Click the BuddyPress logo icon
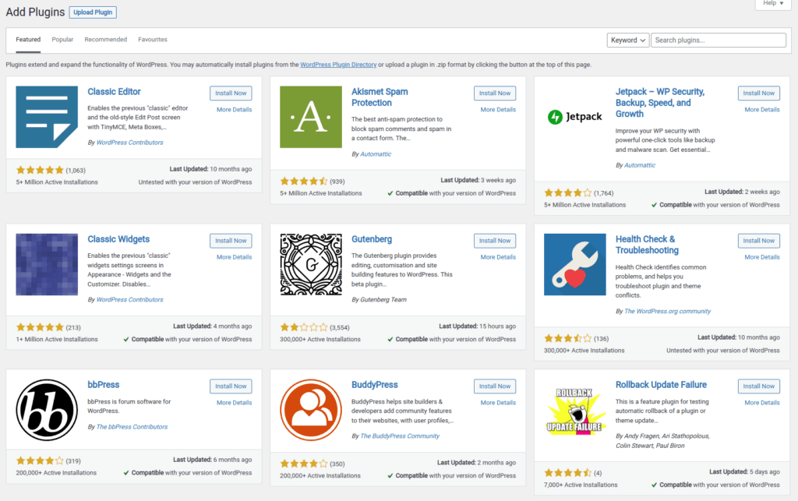 click(x=311, y=410)
